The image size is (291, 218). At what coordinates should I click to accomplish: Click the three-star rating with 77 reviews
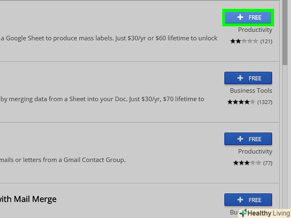(x=247, y=163)
